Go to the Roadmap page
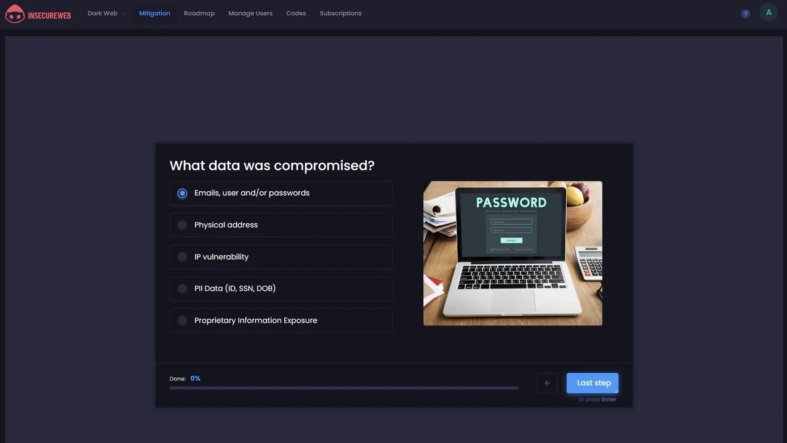Image resolution: width=787 pixels, height=443 pixels. click(199, 14)
